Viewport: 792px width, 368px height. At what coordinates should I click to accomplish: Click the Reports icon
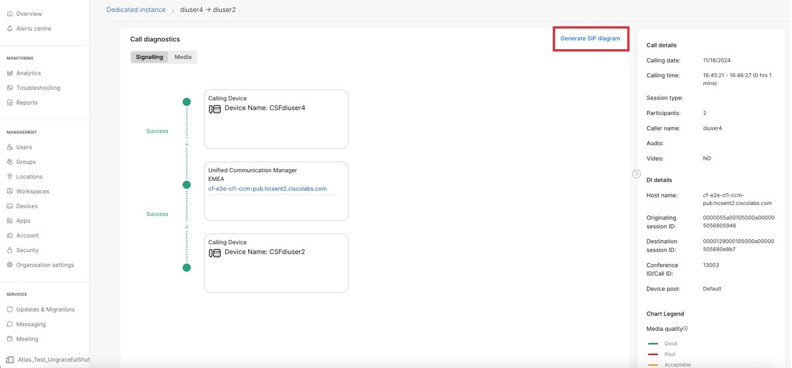coord(10,102)
